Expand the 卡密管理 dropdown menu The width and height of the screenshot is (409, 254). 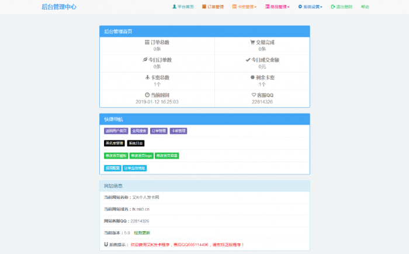click(x=244, y=7)
